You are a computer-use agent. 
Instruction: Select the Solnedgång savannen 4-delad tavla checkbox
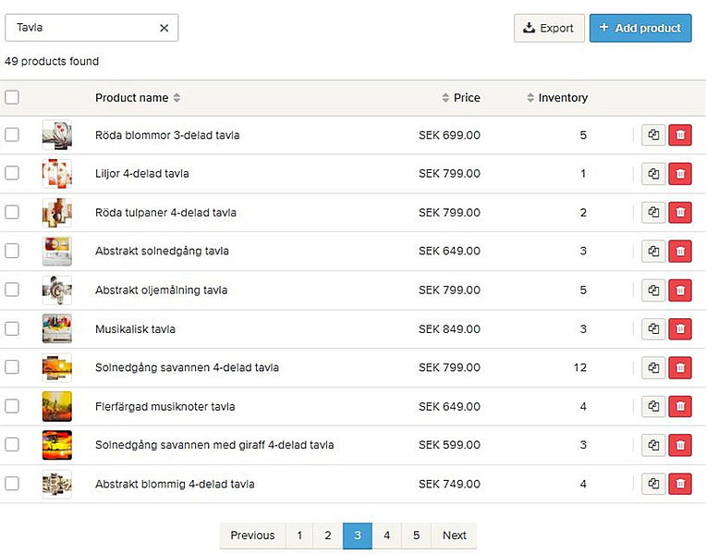[12, 367]
